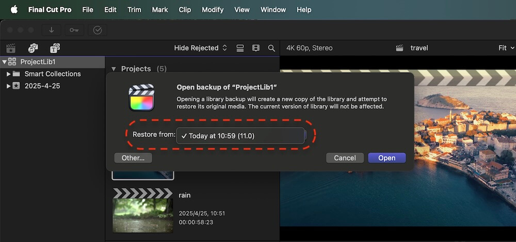Show the Titles and Generators sidebar
Image resolution: width=516 pixels, height=242 pixels.
point(55,48)
